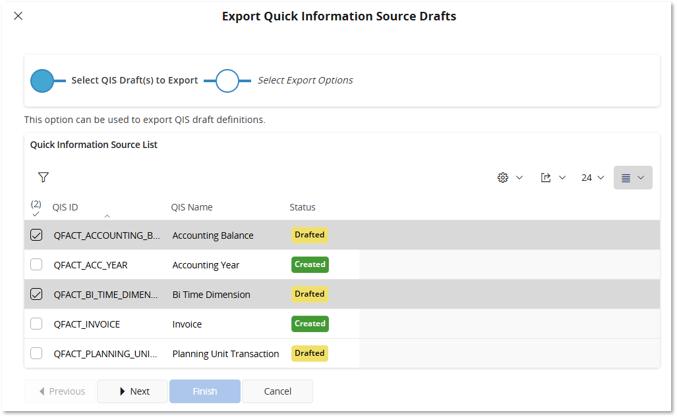Cancel the export wizard
Screen dimensions: 677x417
pyautogui.click(x=278, y=391)
